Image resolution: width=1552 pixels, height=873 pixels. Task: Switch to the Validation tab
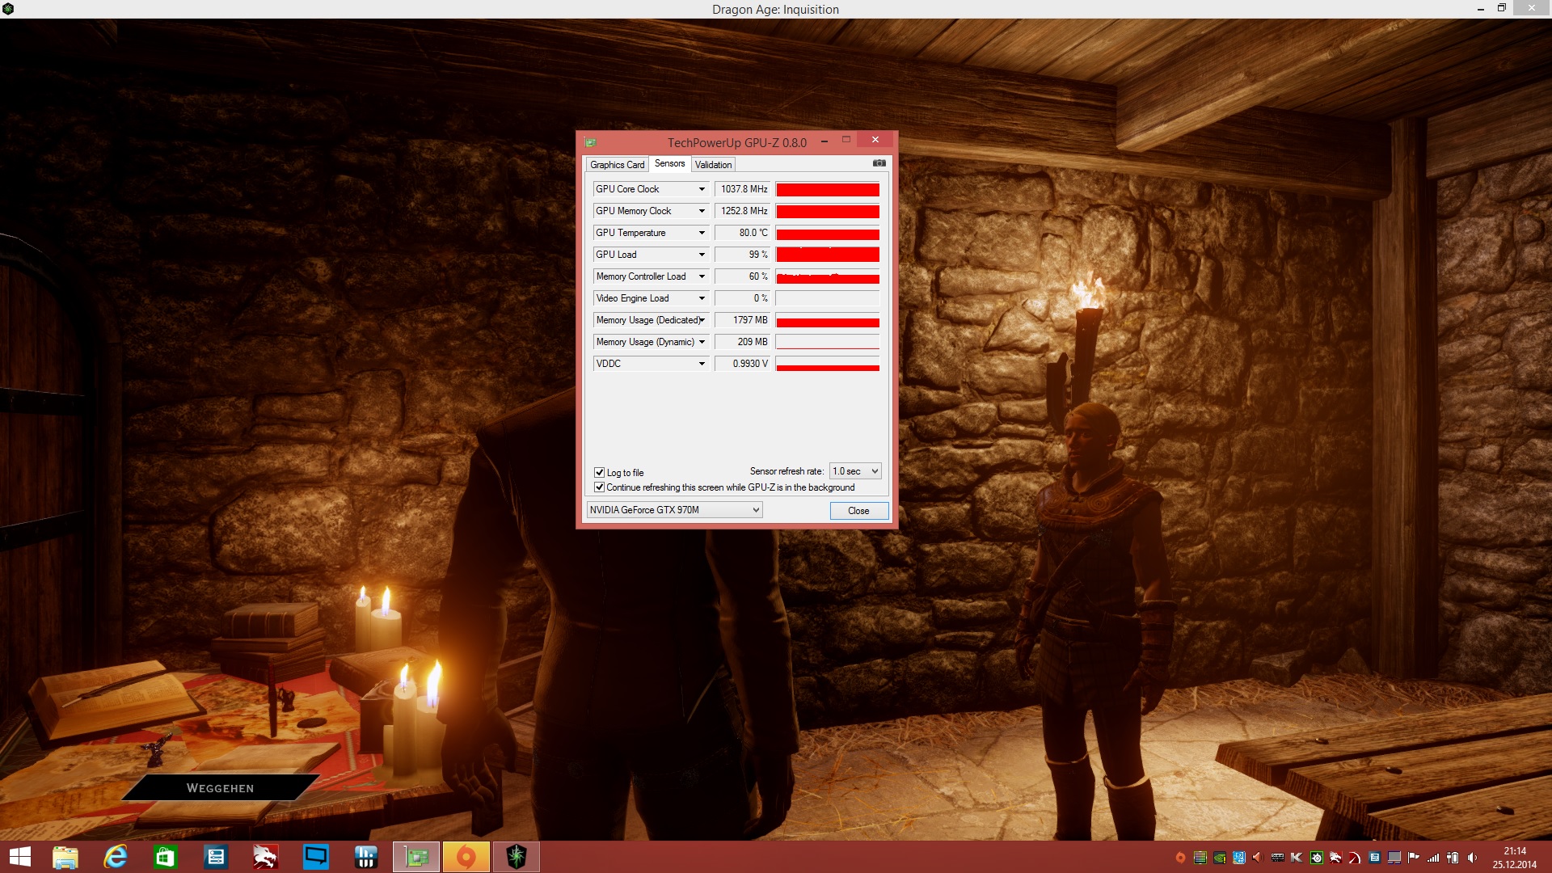click(x=713, y=164)
